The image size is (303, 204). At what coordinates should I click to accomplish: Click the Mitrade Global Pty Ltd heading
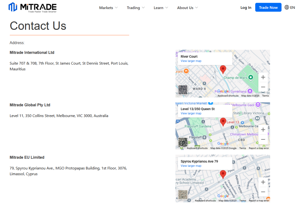coord(30,105)
